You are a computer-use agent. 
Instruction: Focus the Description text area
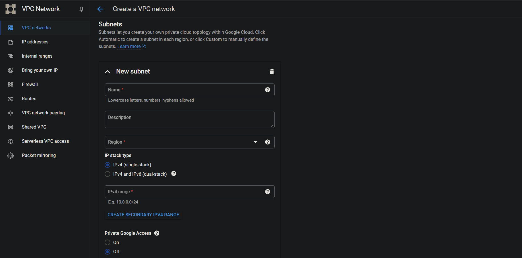coord(189,119)
